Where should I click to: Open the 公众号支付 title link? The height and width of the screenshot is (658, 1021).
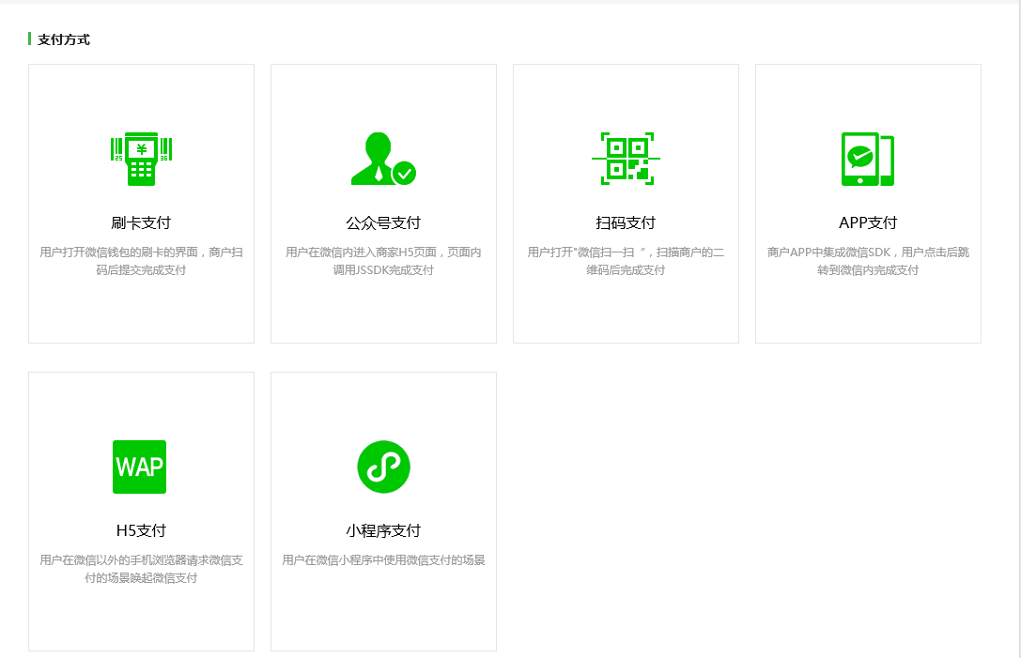coord(383,222)
